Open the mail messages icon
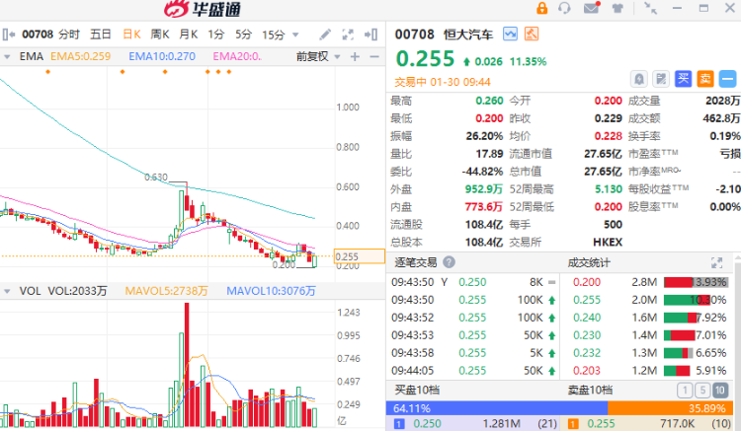 [591, 8]
